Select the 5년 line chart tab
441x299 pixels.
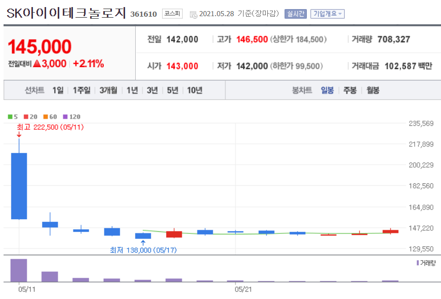click(173, 90)
